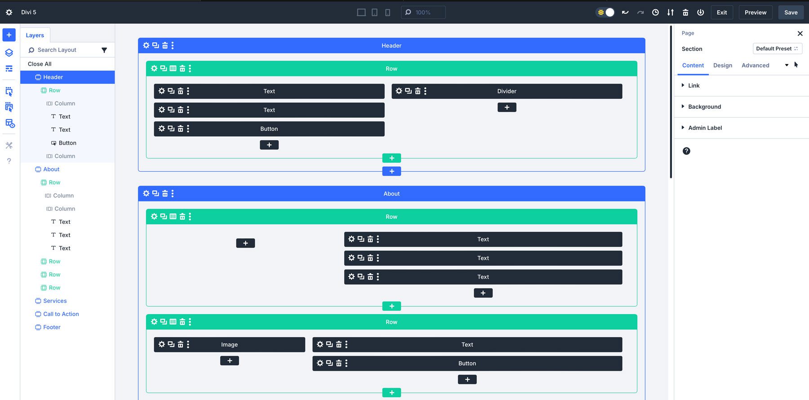Screen dimensions: 809x400
Task: Click the Preview button
Action: pyautogui.click(x=756, y=12)
